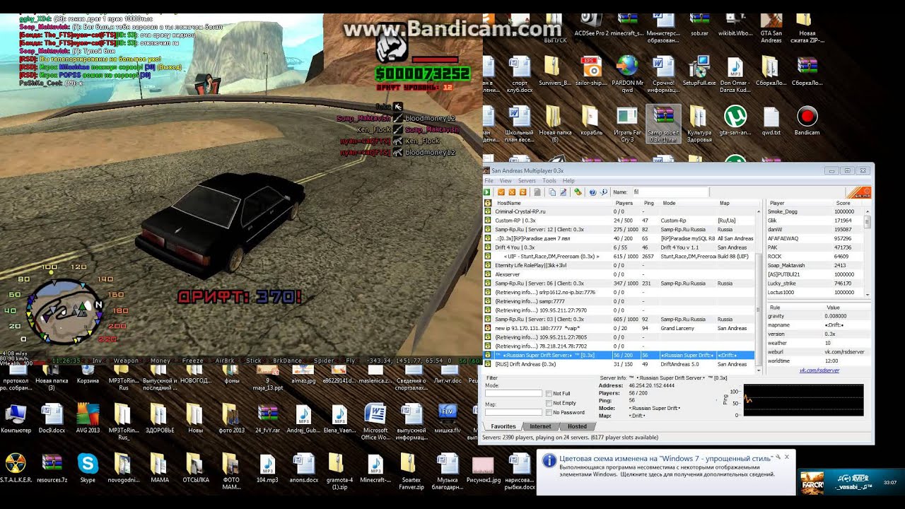
Task: Open qwd.txt file icon on desktop
Action: [771, 121]
